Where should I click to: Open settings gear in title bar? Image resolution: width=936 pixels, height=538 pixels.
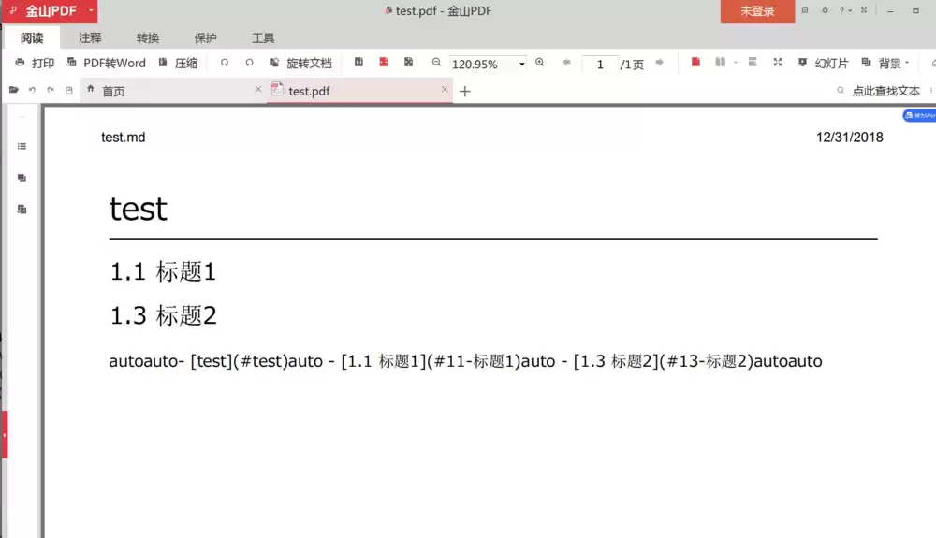825,10
